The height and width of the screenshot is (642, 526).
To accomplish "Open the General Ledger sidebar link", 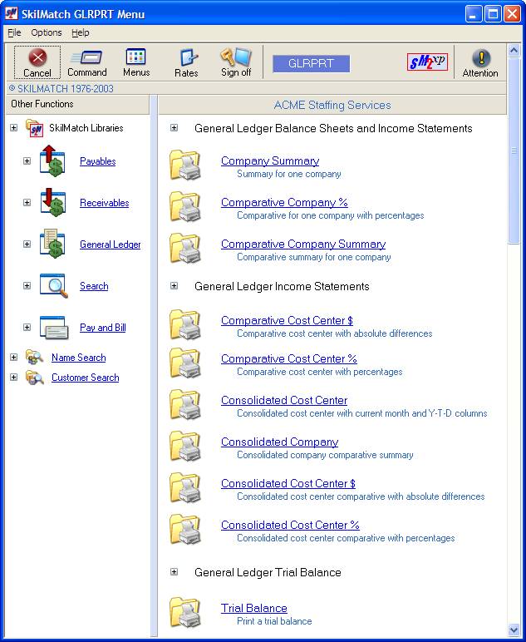I will [110, 244].
